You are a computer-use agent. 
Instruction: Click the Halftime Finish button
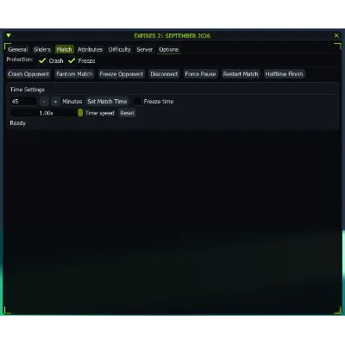tap(284, 74)
